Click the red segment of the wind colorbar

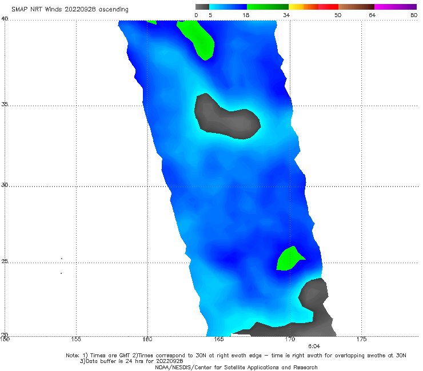328,7
